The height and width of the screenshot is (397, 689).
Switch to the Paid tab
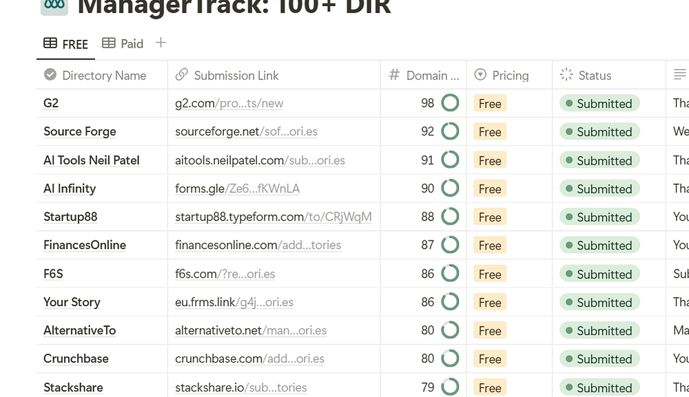click(x=123, y=43)
